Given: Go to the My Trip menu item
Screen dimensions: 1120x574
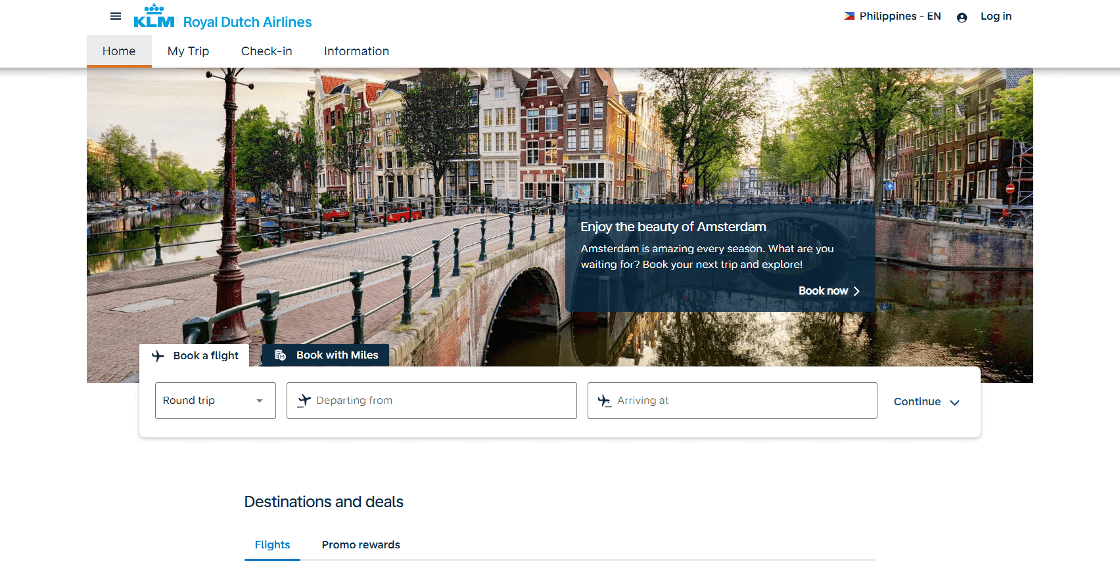Looking at the screenshot, I should pos(188,51).
